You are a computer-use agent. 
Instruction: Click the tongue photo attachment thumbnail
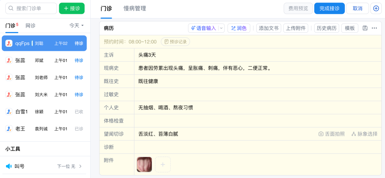(144, 164)
